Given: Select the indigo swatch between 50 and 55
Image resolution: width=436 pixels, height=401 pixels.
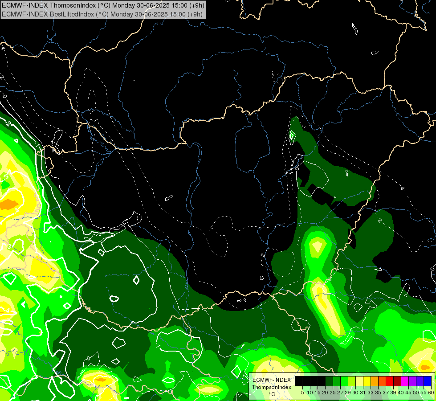Looking at the screenshot, I should click(x=420, y=381).
